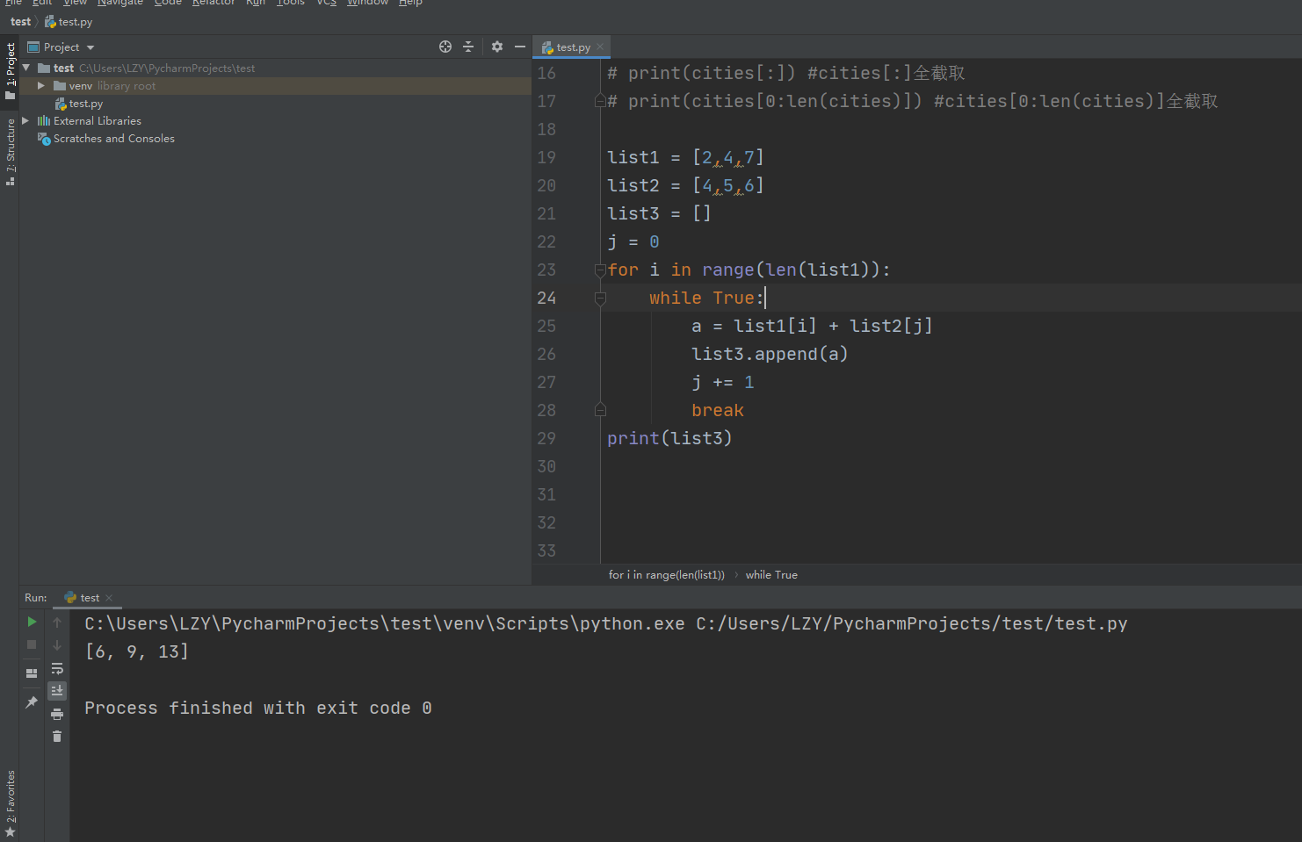Close the test run tab
Viewport: 1302px width, 842px height.
109,598
